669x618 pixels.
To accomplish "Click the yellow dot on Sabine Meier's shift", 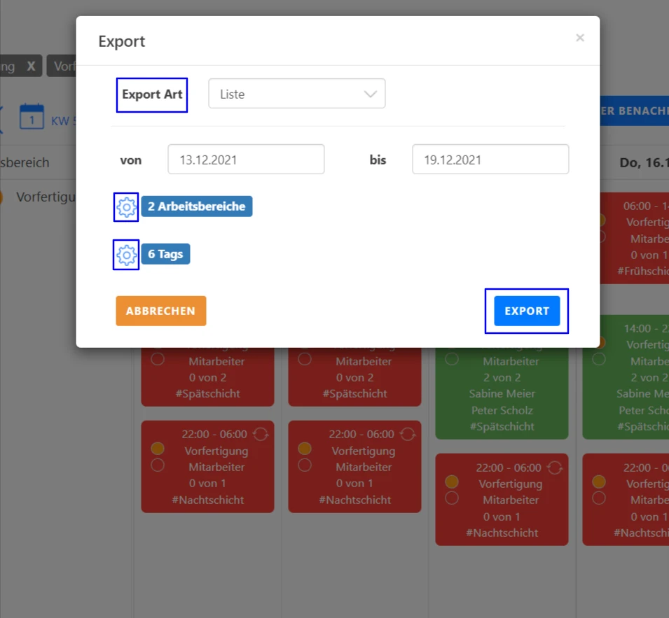I will tap(599, 343).
